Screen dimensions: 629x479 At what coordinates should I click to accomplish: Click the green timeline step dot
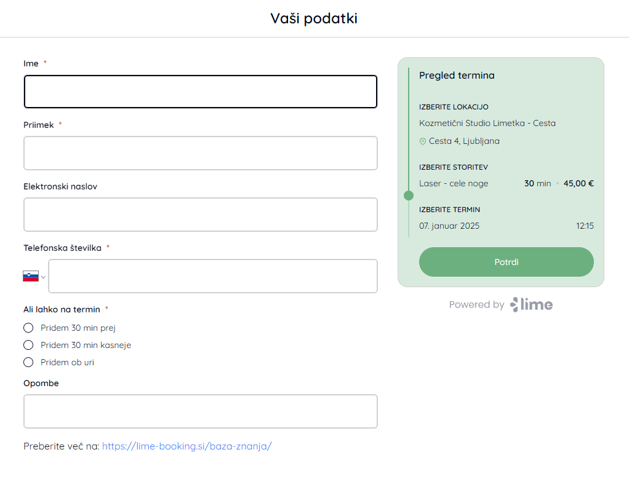409,196
